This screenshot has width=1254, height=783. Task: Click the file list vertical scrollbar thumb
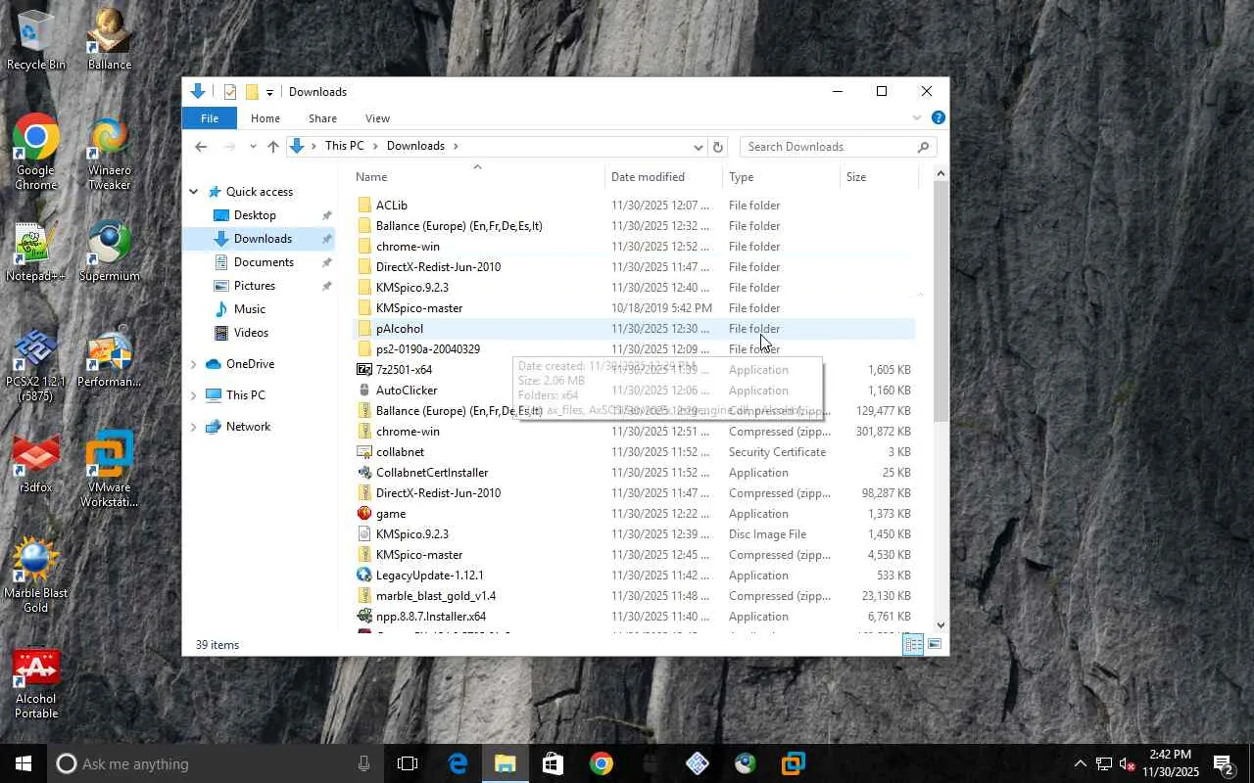pos(940,301)
